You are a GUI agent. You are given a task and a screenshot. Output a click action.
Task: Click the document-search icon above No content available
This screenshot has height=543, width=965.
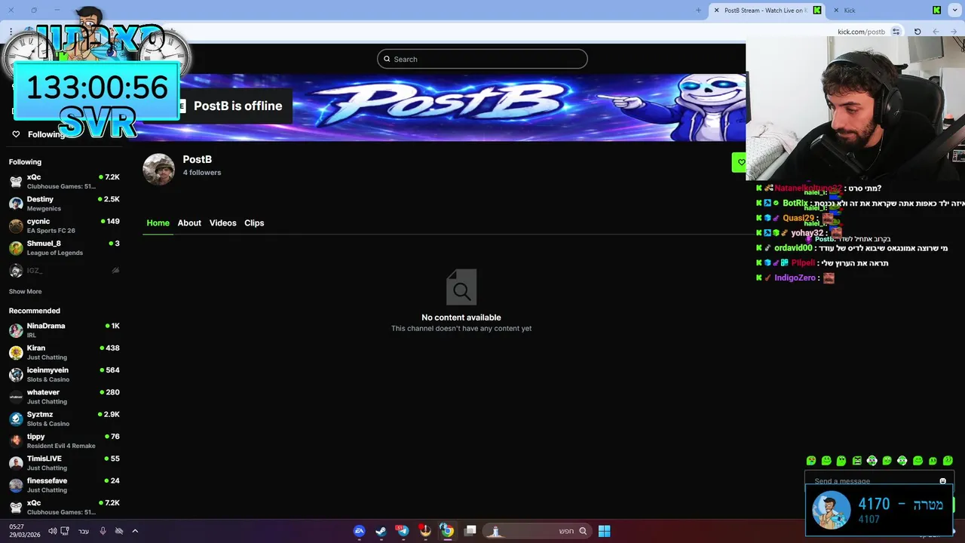click(461, 287)
